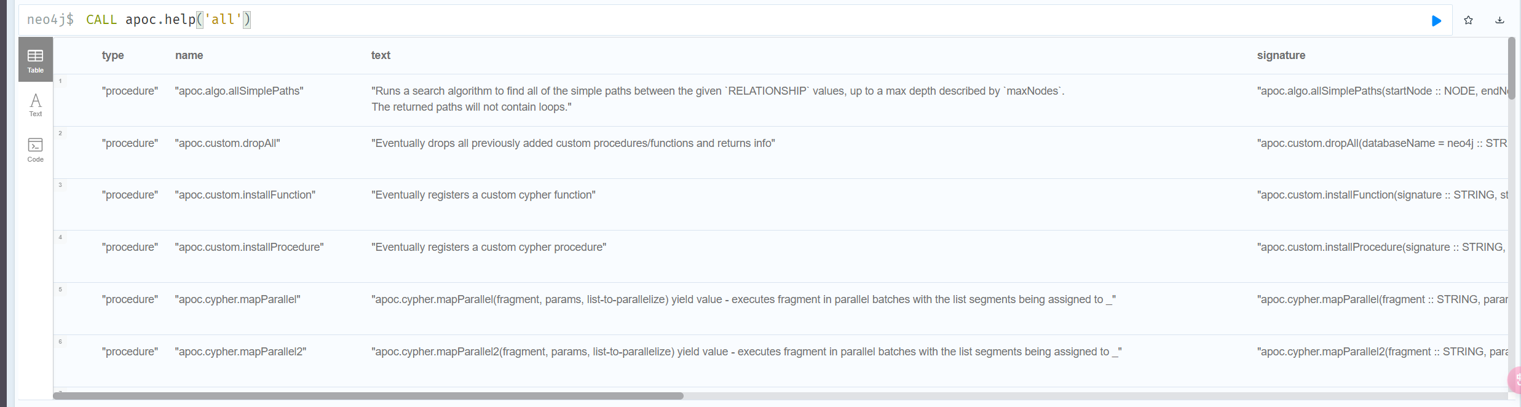
Task: Click the "text" column header
Action: tap(381, 55)
